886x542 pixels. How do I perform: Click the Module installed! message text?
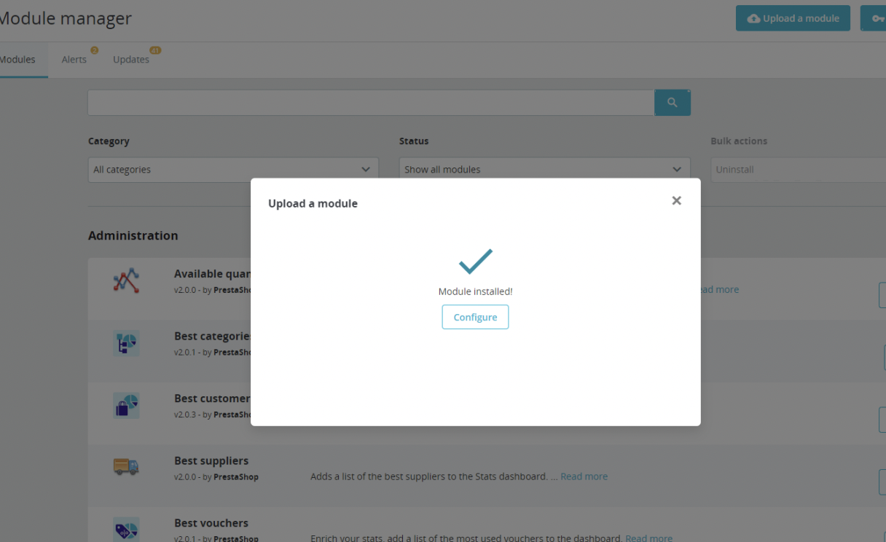tap(475, 291)
